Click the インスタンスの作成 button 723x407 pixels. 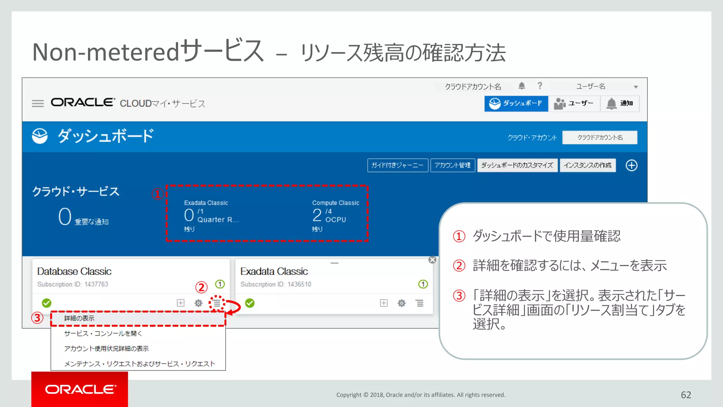(588, 165)
